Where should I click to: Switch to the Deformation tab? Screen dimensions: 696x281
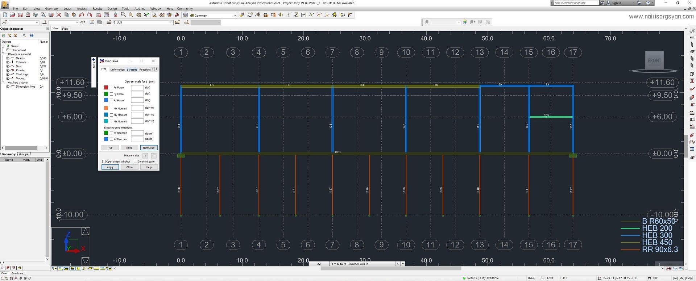117,70
